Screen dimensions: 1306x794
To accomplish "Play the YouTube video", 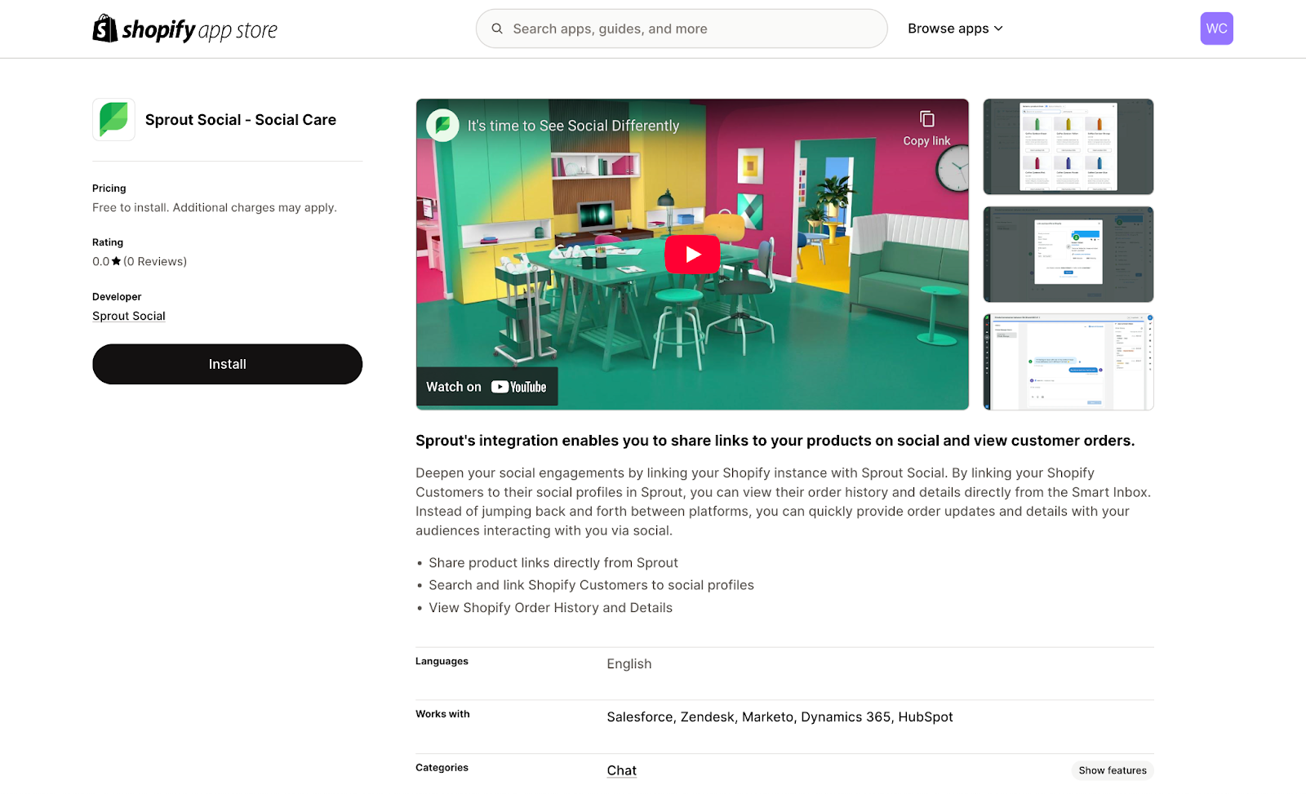I will click(692, 255).
